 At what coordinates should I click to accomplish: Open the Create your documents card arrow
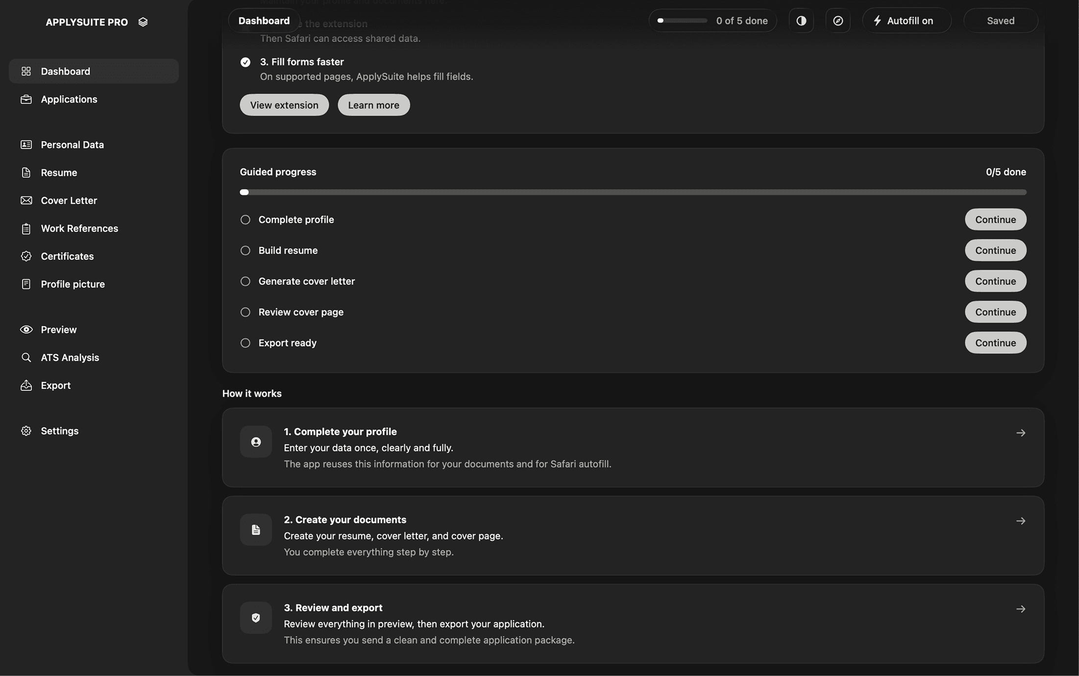point(1021,521)
